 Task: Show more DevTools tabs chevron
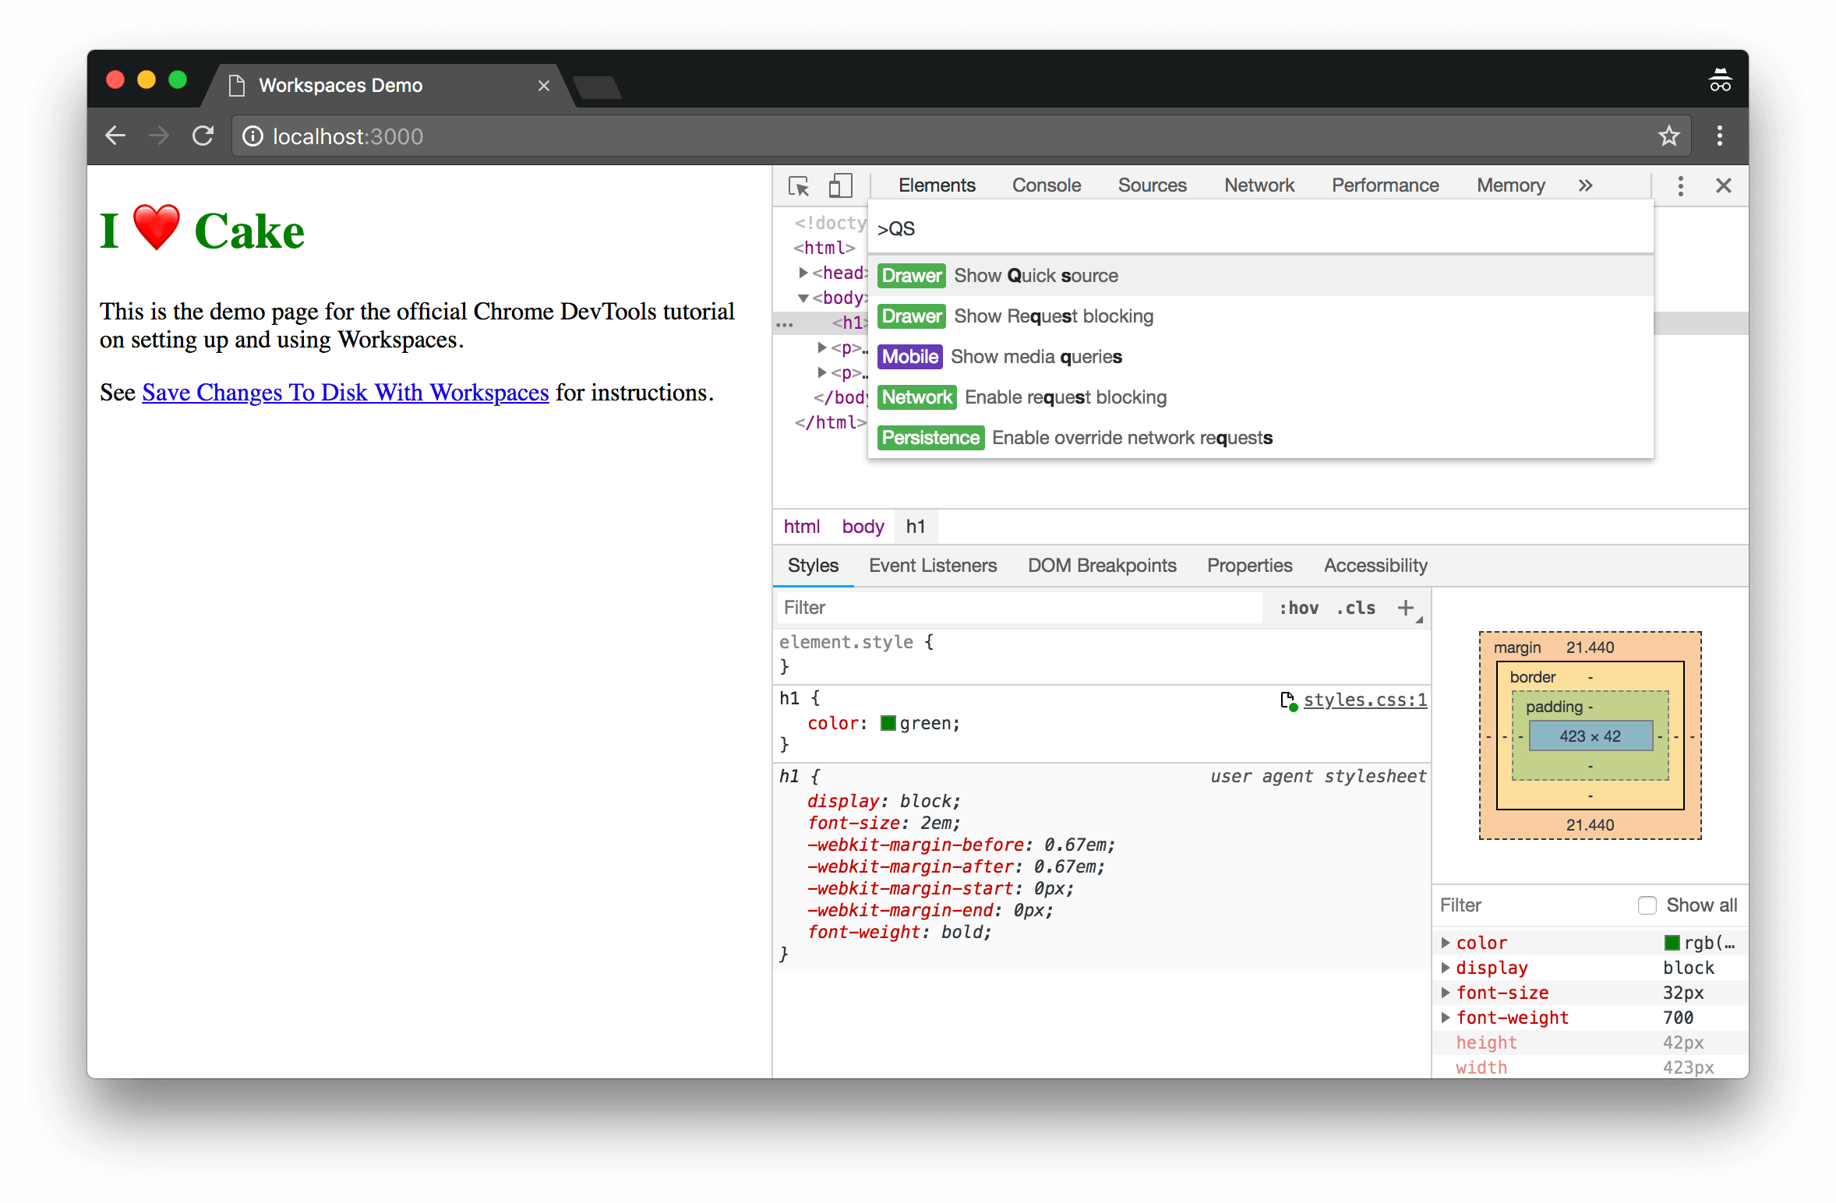pos(1585,185)
